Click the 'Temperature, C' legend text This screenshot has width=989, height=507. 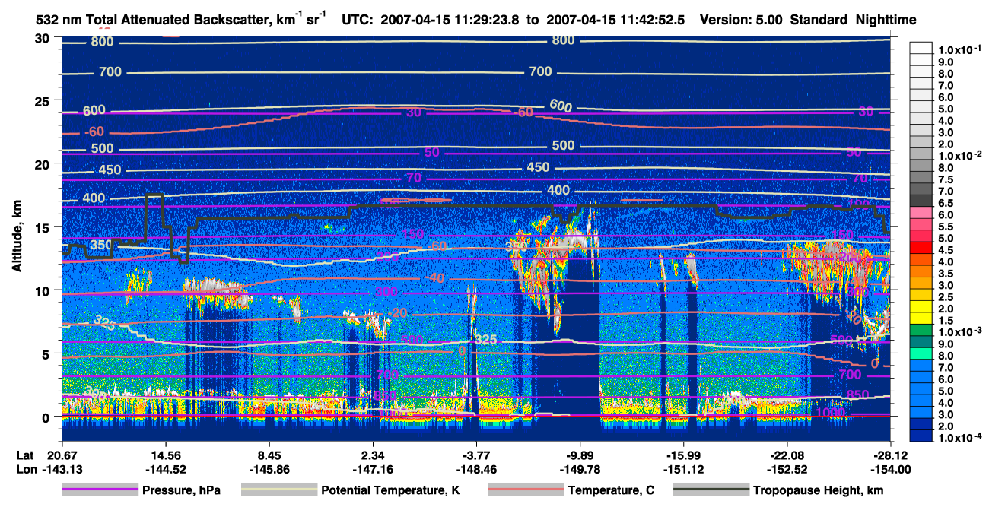click(611, 491)
